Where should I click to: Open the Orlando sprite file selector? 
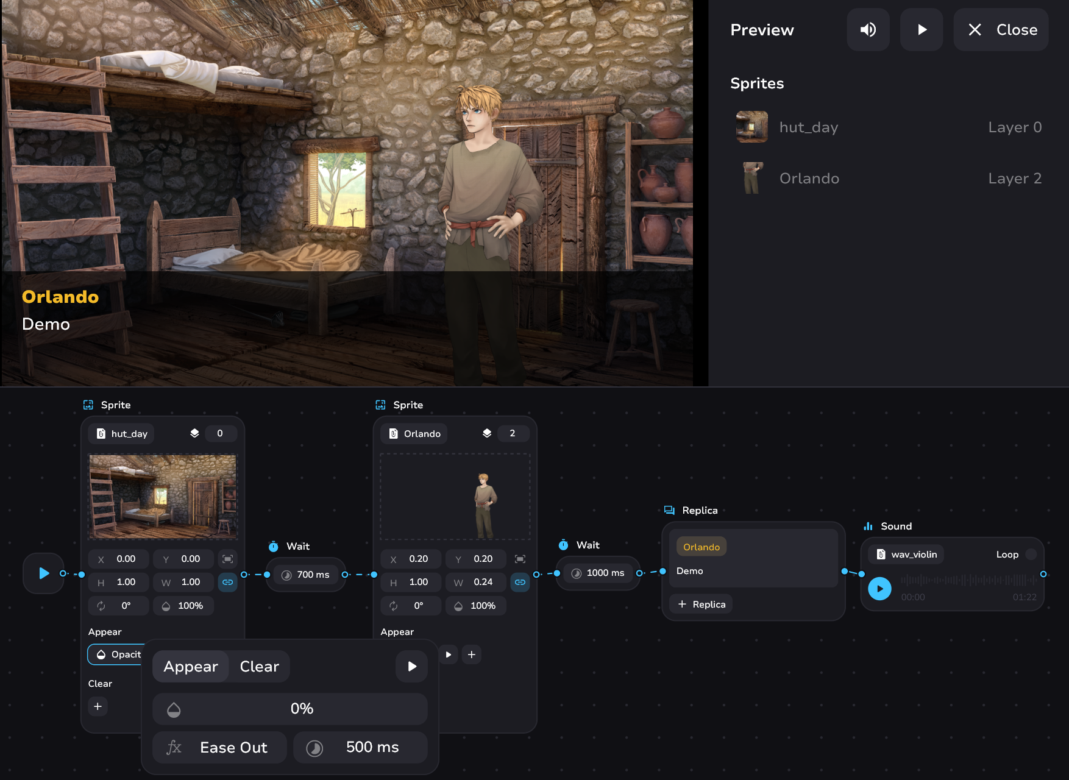415,434
